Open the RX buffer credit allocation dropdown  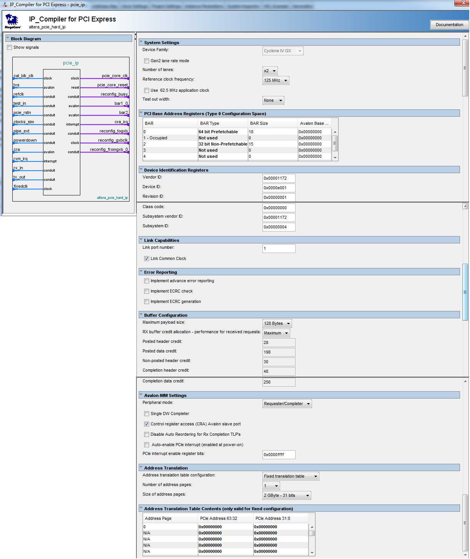pyautogui.click(x=276, y=333)
